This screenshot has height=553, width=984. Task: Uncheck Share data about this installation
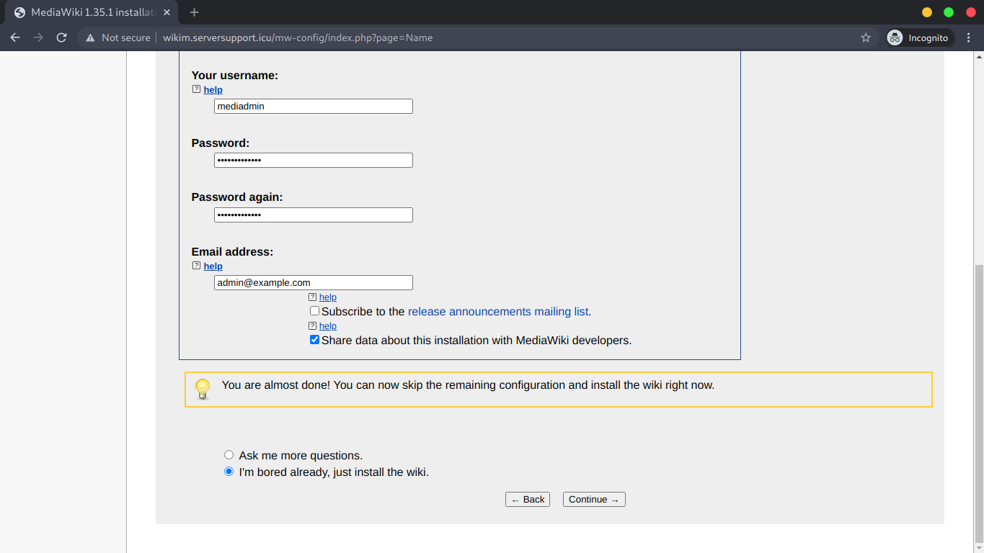click(x=314, y=340)
